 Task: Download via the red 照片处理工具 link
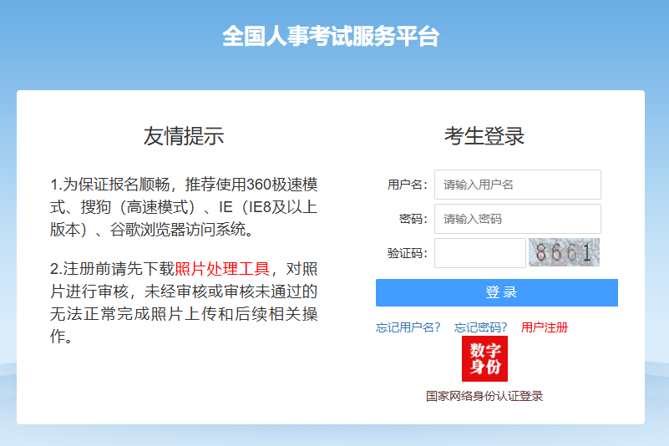click(x=222, y=269)
